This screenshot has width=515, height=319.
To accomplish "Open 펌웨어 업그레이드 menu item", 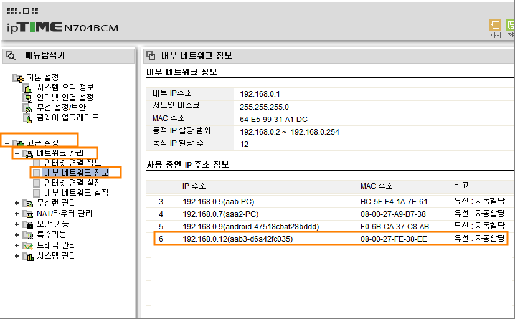I will [x=67, y=117].
